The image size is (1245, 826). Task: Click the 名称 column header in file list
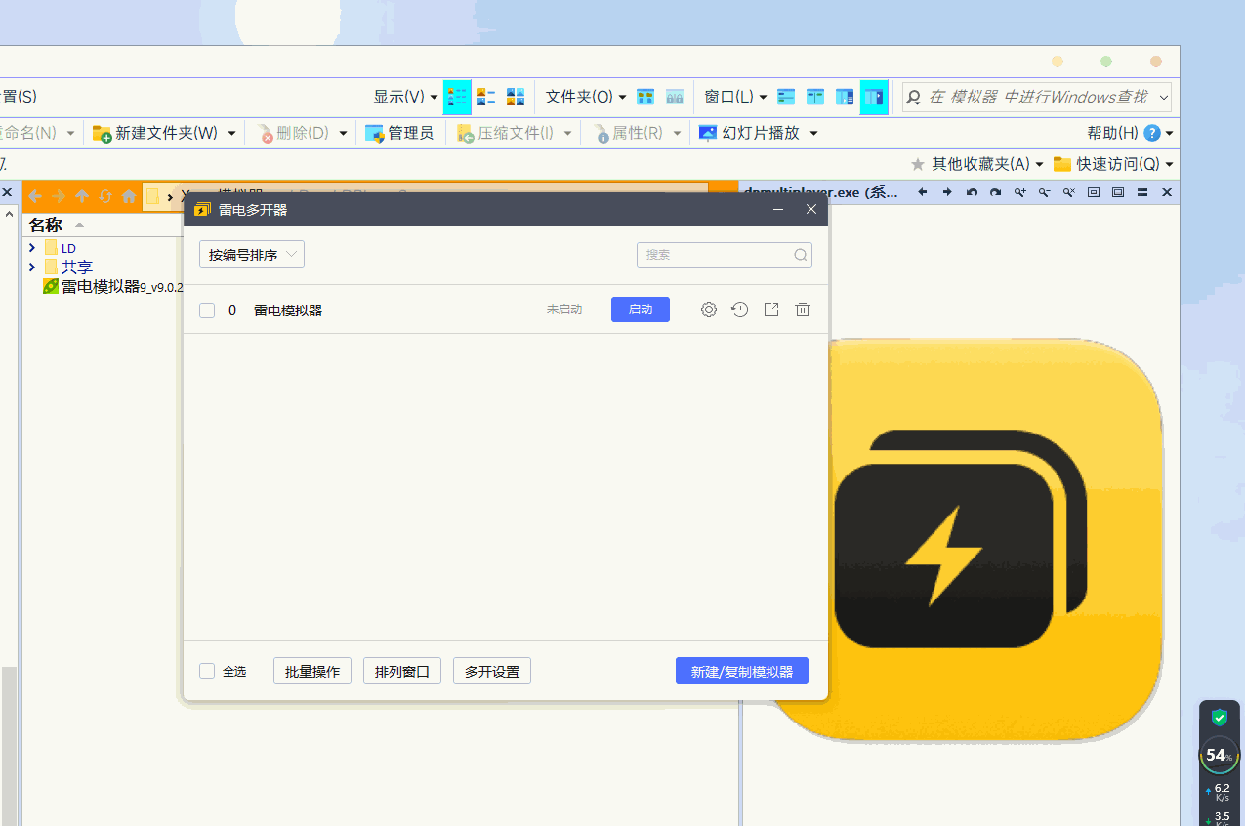[x=45, y=225]
